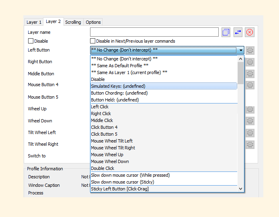Click the copy layer icon

[226, 32]
